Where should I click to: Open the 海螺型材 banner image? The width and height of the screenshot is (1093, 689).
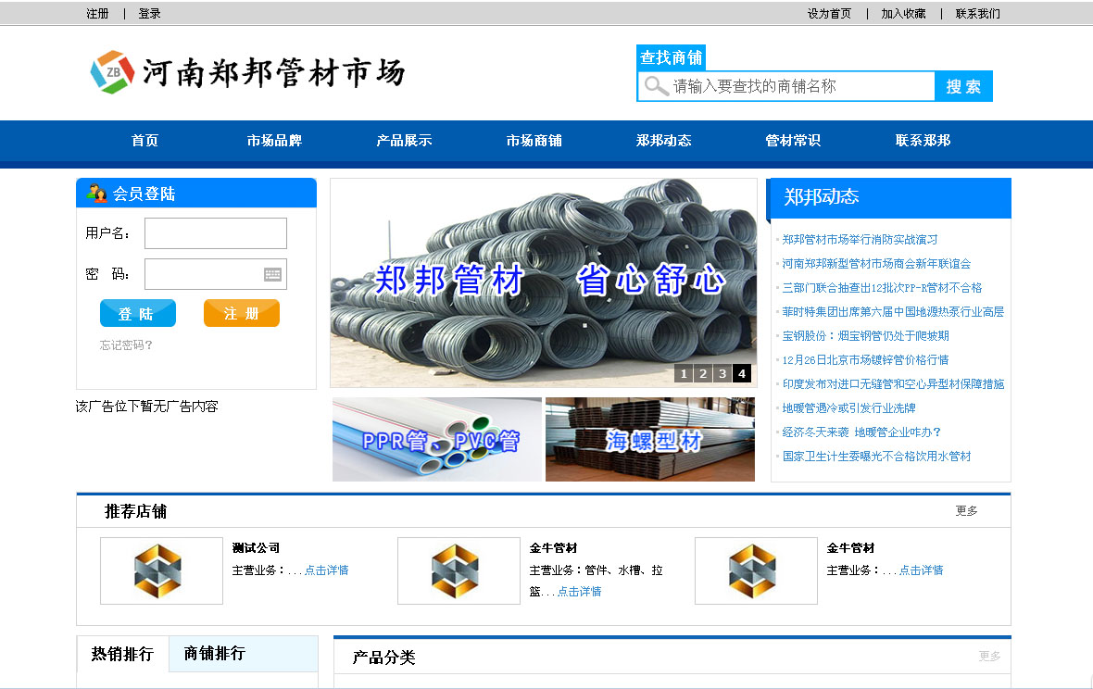[650, 440]
